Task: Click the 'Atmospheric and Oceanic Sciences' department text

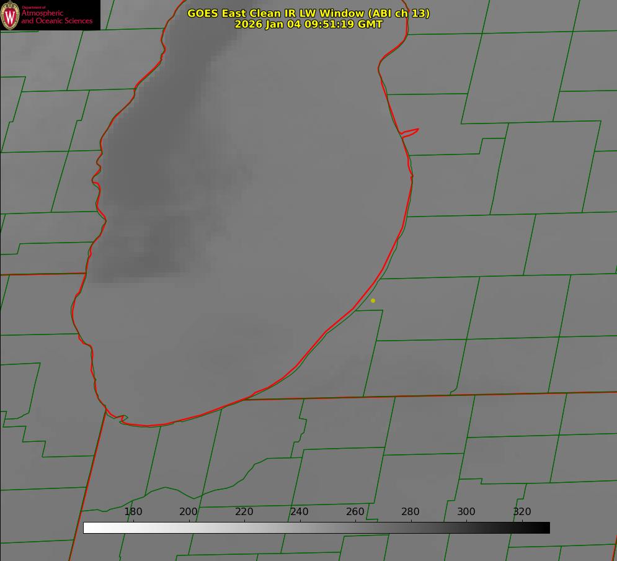Action: 56,17
